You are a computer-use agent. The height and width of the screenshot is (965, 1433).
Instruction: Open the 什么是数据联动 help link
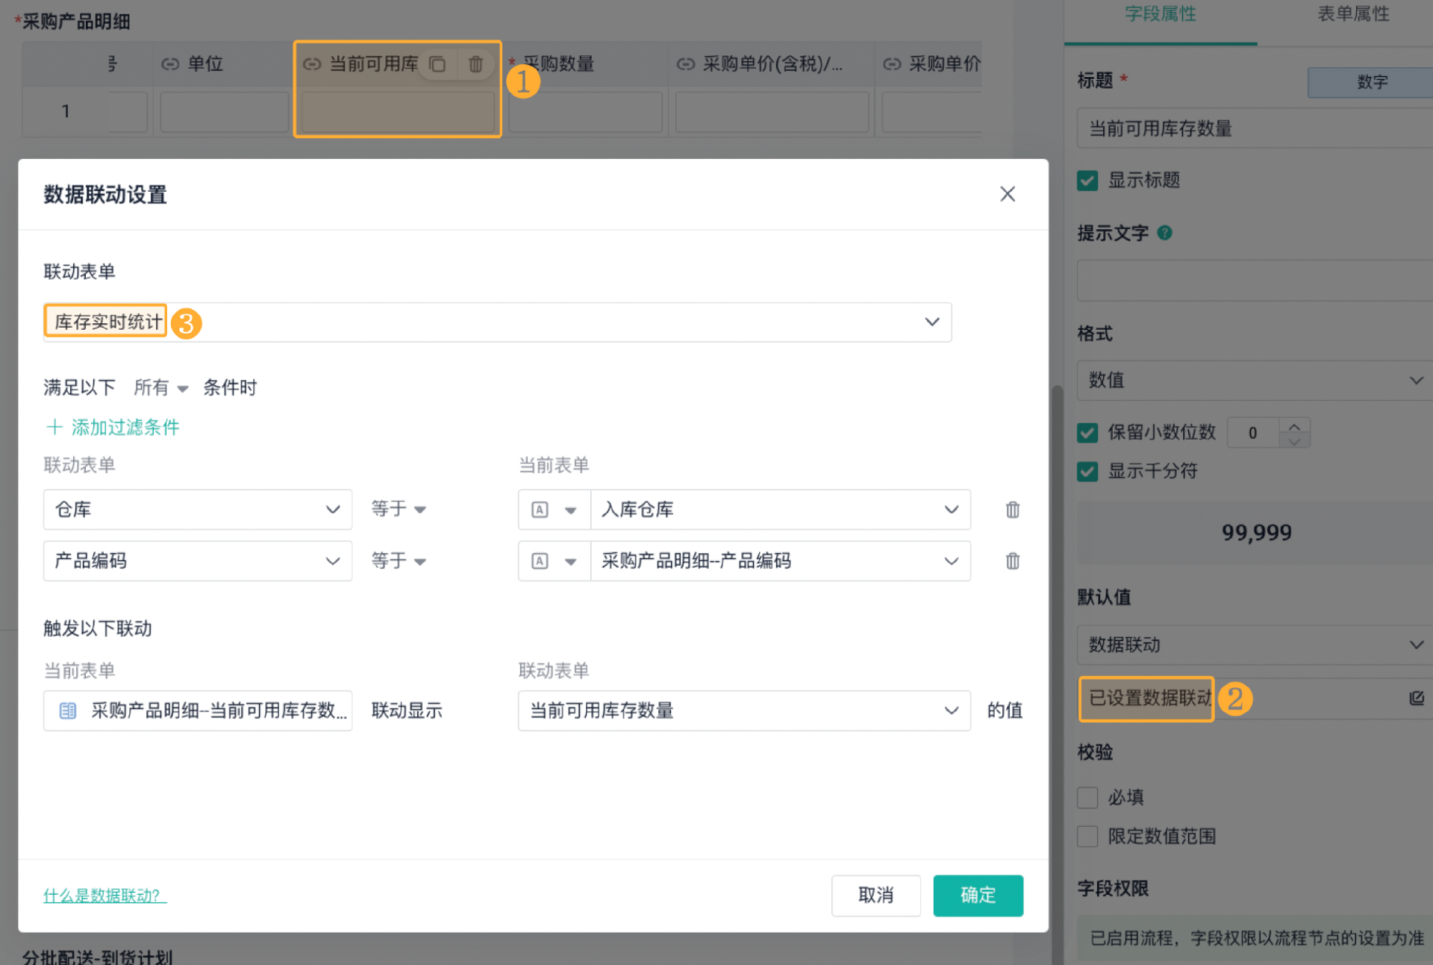click(x=104, y=895)
